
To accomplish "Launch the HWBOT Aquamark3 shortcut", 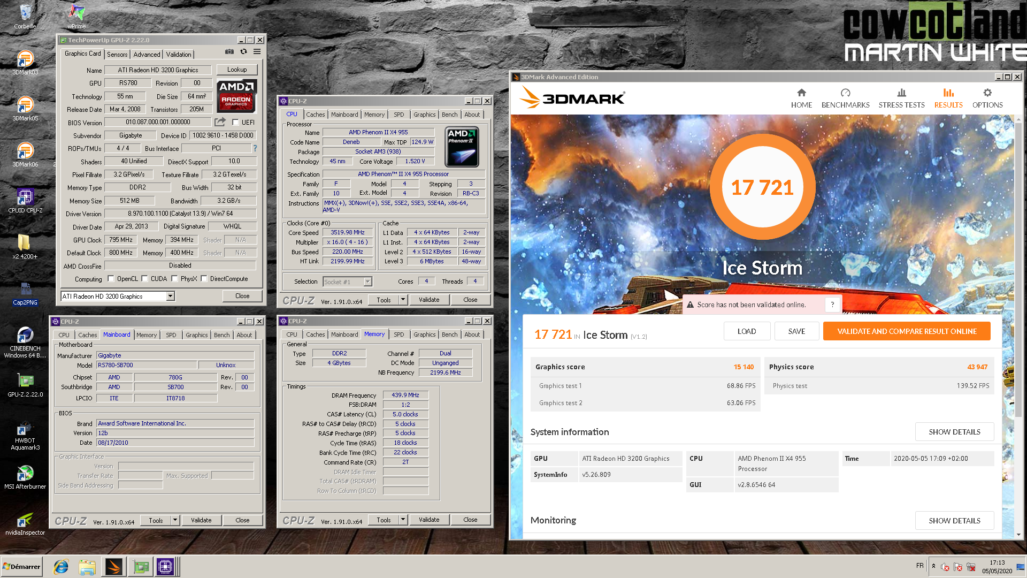I will [25, 435].
